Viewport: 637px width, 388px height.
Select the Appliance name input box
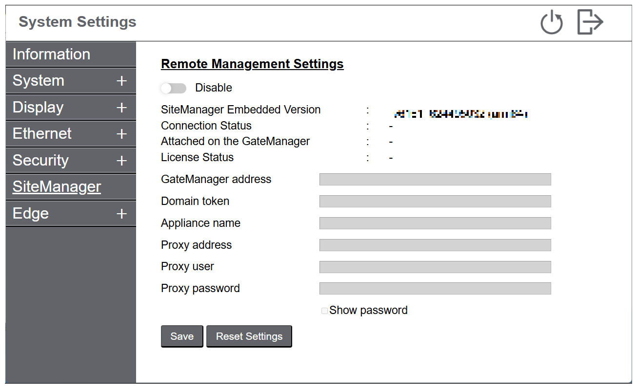click(435, 223)
